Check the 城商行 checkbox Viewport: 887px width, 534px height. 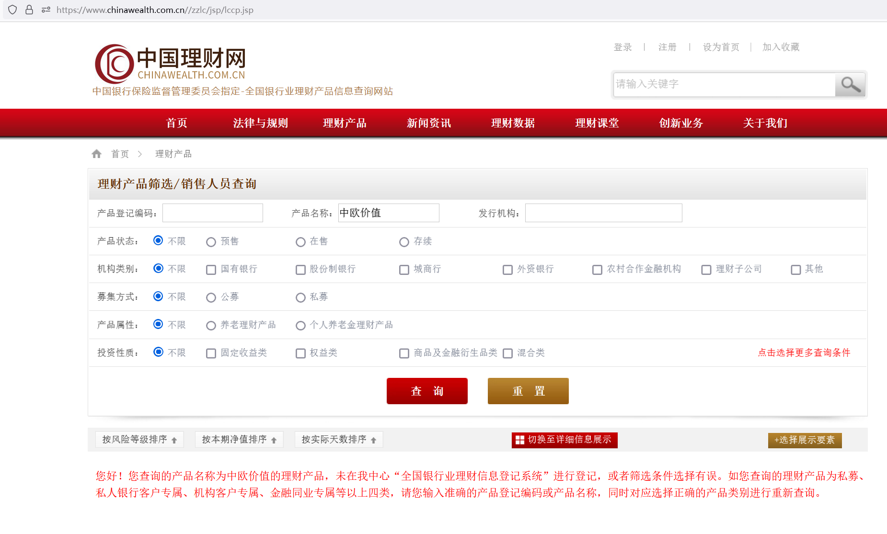[404, 270]
